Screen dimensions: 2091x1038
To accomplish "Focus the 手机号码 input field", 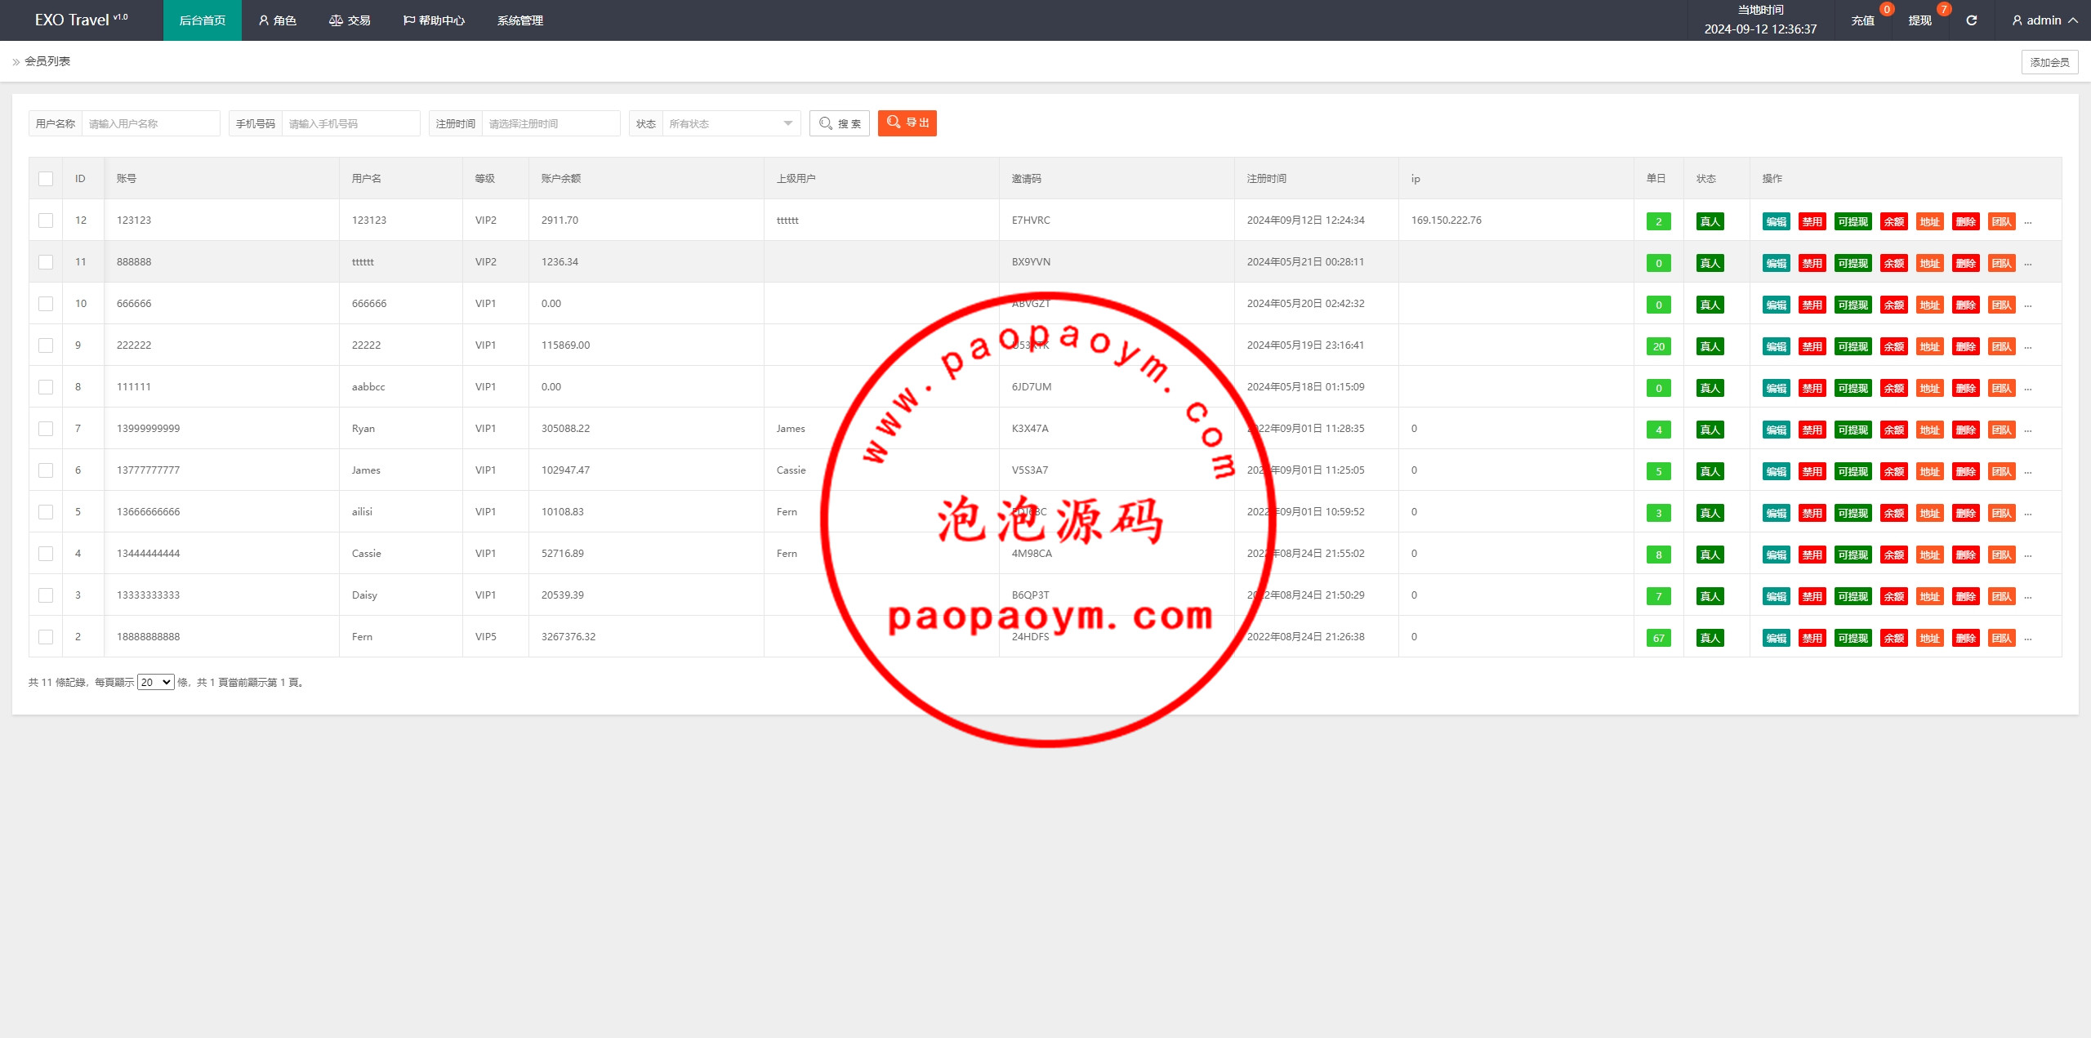I will click(x=350, y=123).
